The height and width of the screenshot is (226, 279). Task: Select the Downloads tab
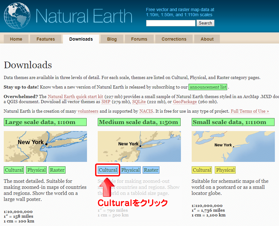pos(81,39)
